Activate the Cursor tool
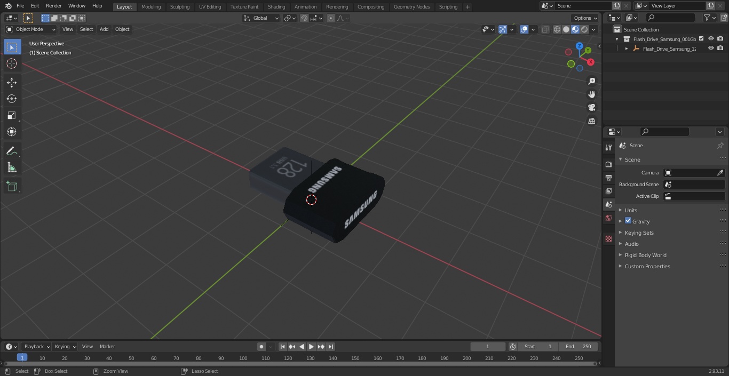 pyautogui.click(x=12, y=63)
